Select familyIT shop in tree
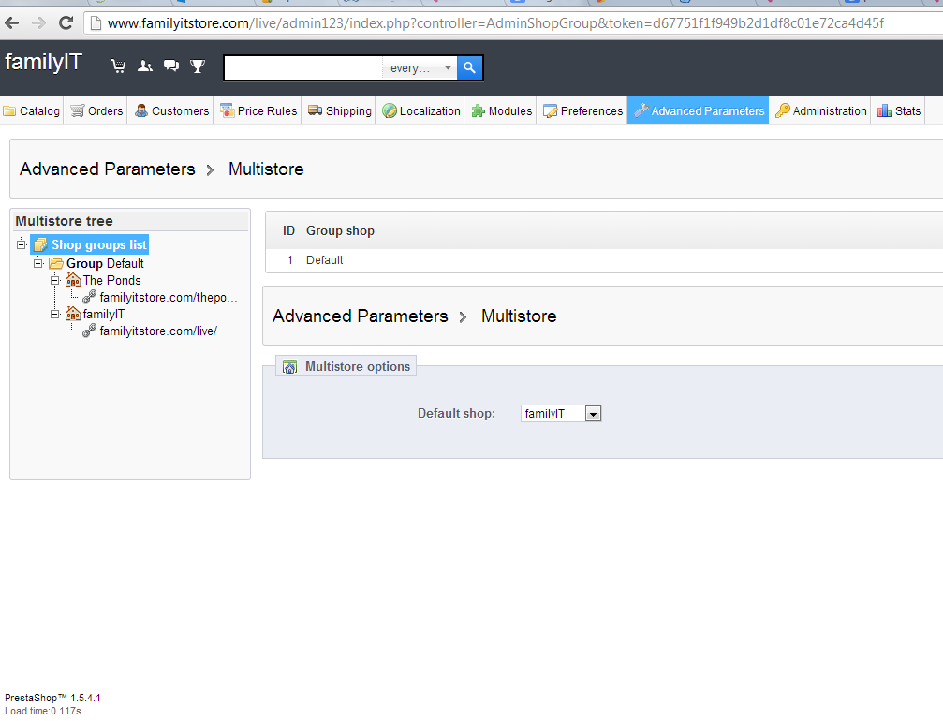Viewport: 943px width, 721px height. click(103, 314)
